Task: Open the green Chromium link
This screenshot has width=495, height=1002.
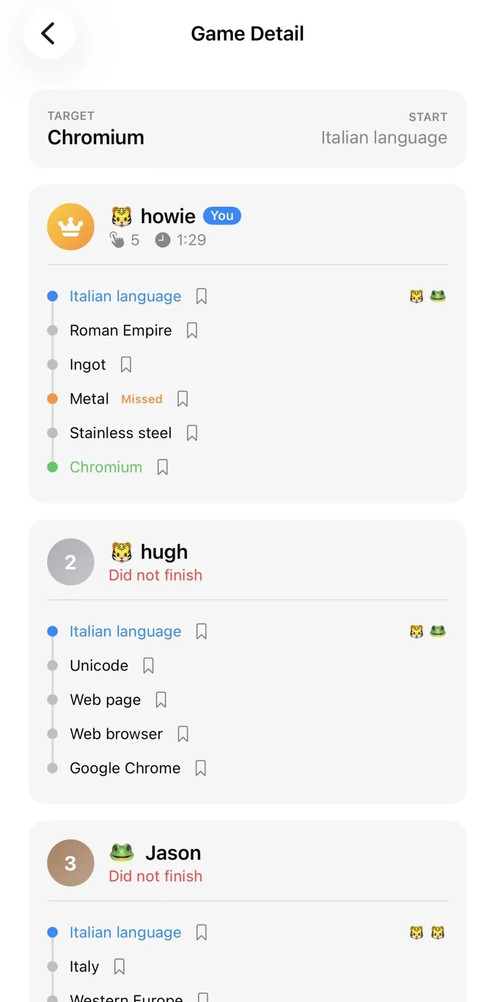Action: click(x=106, y=467)
